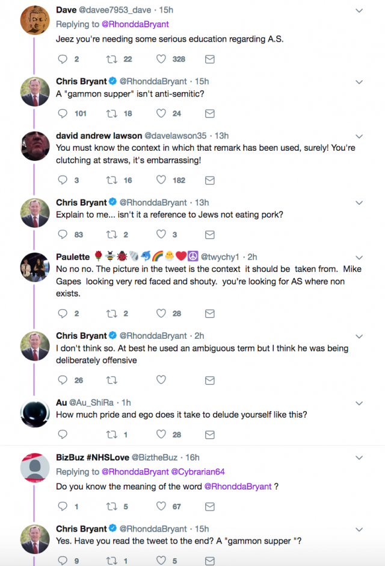The width and height of the screenshot is (385, 566).
Task: Reply to Paulette's tweet about Mike Gapes
Action: pos(63,313)
